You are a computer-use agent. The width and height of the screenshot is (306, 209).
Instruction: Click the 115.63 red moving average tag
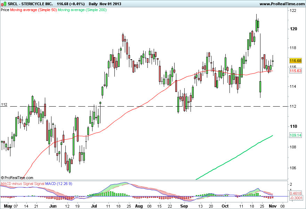[x=296, y=71]
